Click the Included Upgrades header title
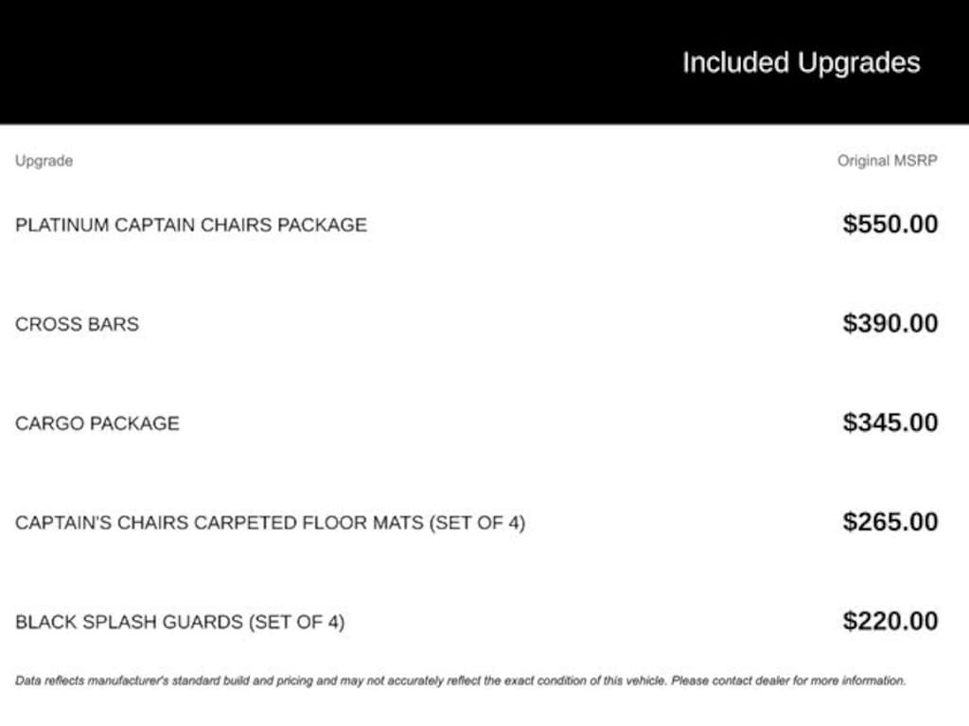This screenshot has width=969, height=726. [801, 63]
